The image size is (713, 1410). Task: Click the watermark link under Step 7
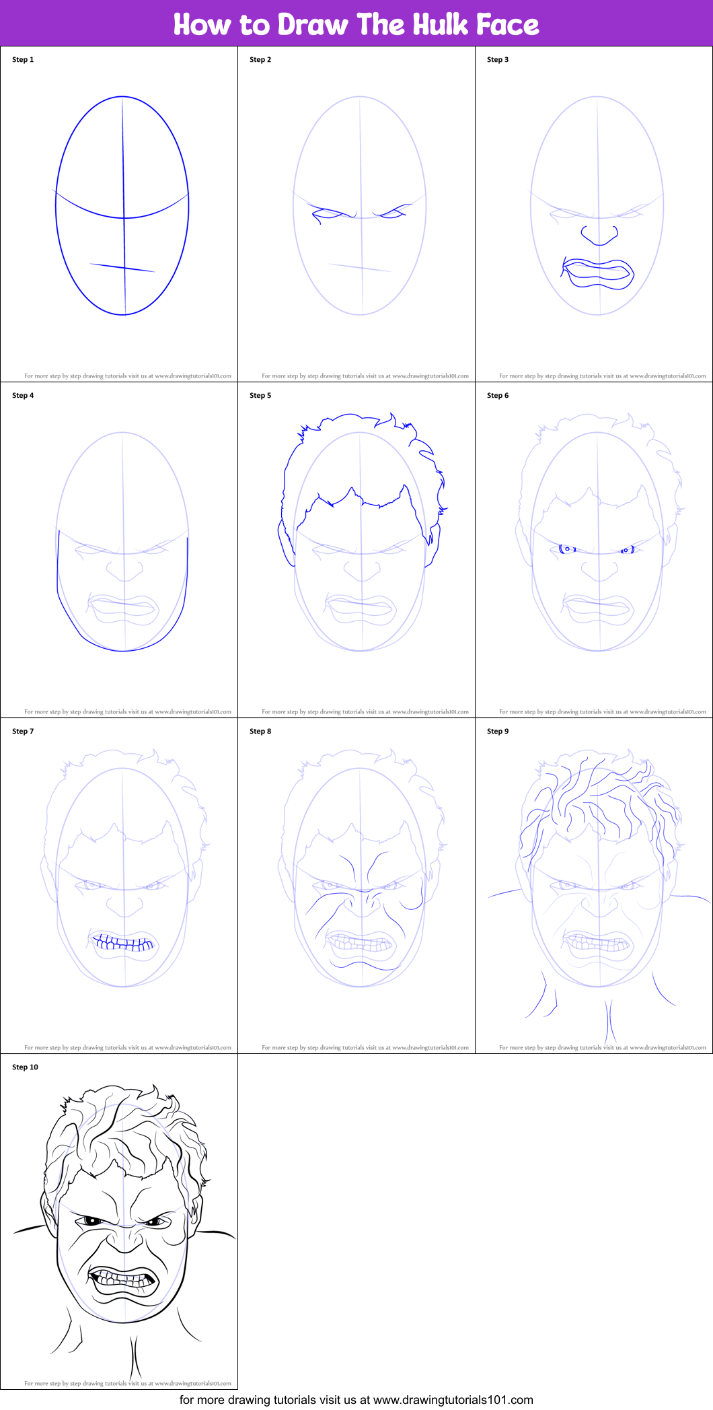pyautogui.click(x=128, y=1047)
